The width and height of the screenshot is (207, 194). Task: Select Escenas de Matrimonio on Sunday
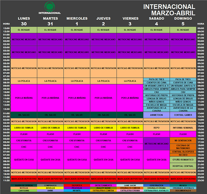183,147
